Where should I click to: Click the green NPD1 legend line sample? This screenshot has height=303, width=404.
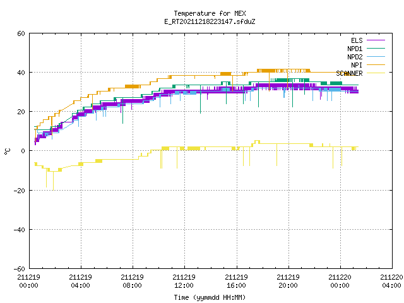[376, 48]
